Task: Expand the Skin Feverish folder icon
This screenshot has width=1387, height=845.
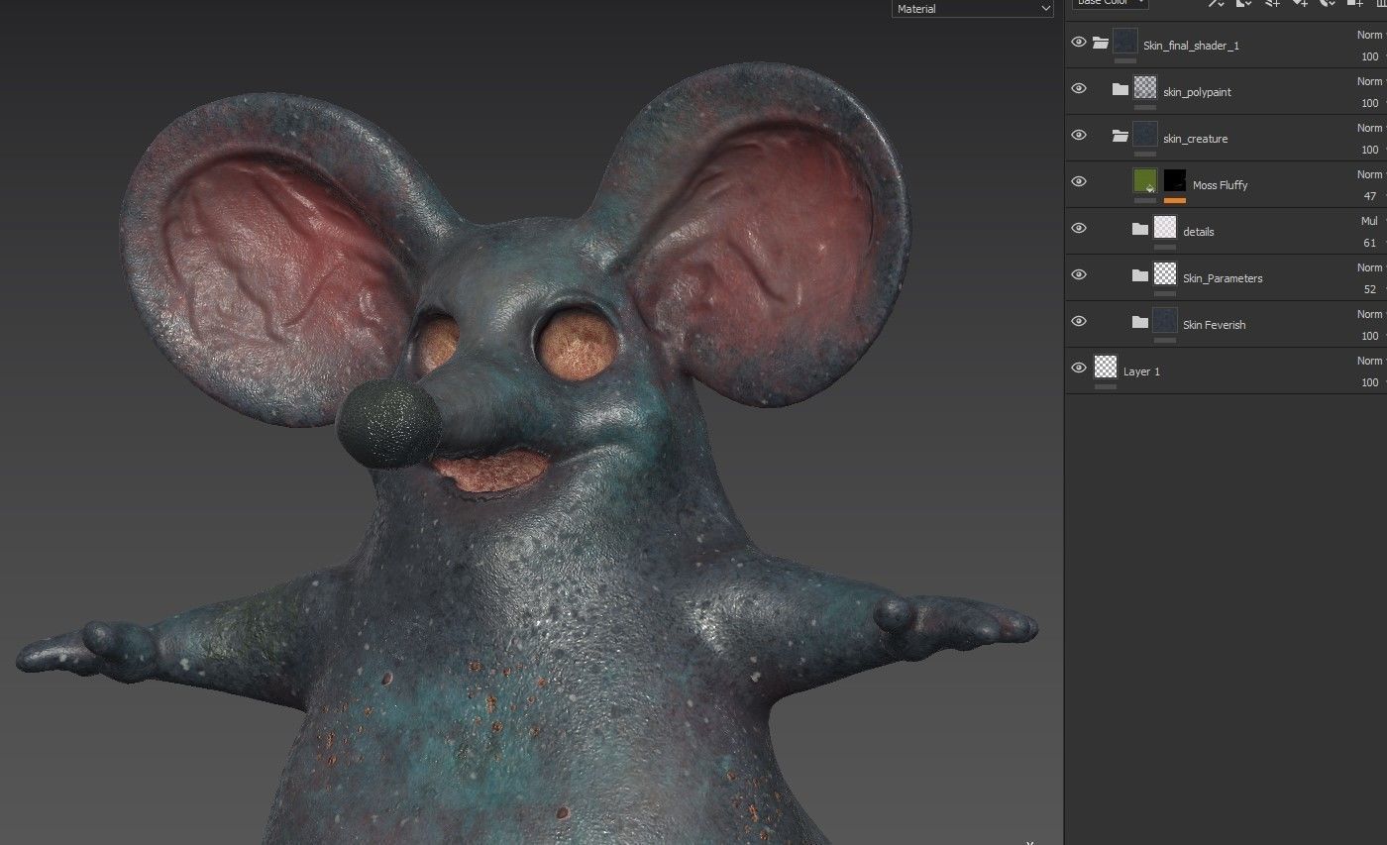Action: [x=1140, y=322]
